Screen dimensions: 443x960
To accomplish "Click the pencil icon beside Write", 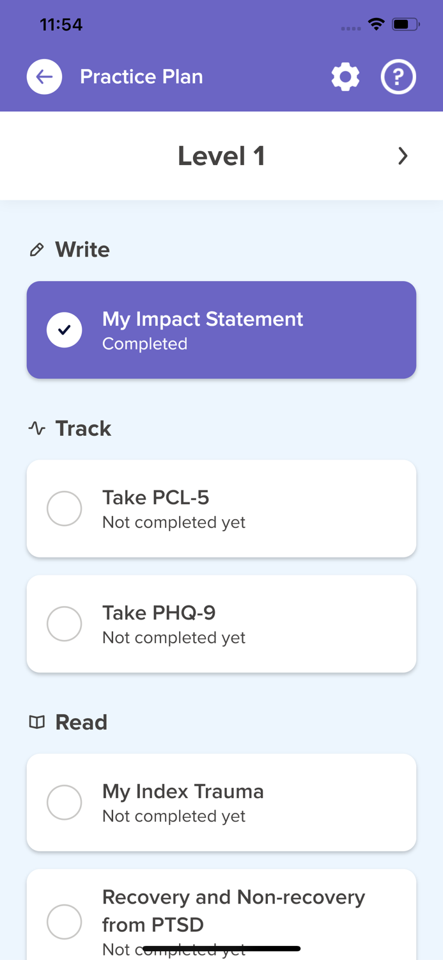I will [x=37, y=250].
